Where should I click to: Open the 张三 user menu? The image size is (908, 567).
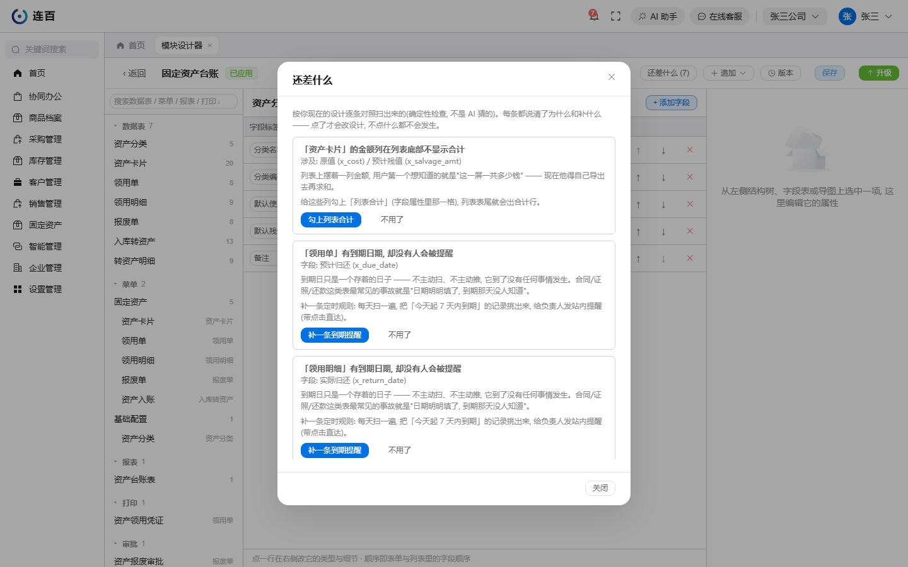click(866, 16)
